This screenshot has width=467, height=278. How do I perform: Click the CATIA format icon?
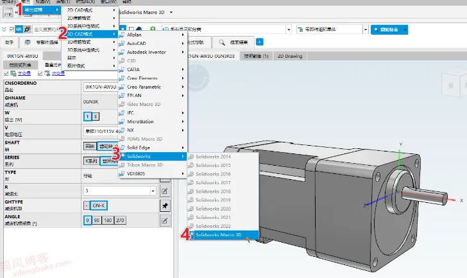tap(122, 69)
